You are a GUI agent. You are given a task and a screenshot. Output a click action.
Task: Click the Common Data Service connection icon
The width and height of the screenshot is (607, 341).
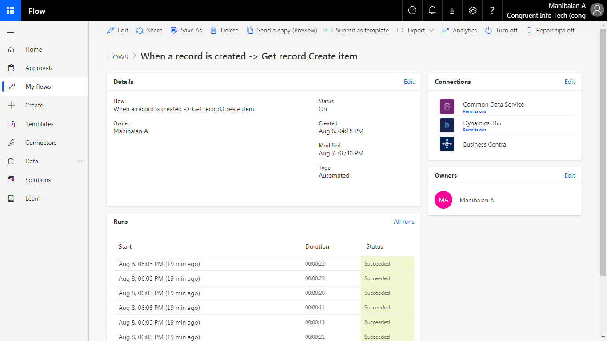(447, 107)
